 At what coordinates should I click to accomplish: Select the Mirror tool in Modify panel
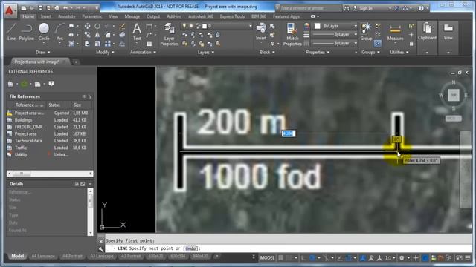pos(97,35)
